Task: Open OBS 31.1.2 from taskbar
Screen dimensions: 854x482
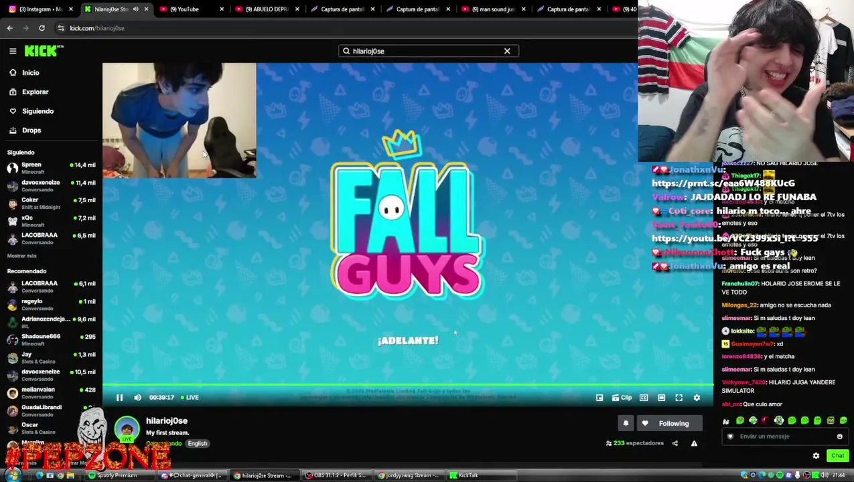Action: [x=336, y=475]
